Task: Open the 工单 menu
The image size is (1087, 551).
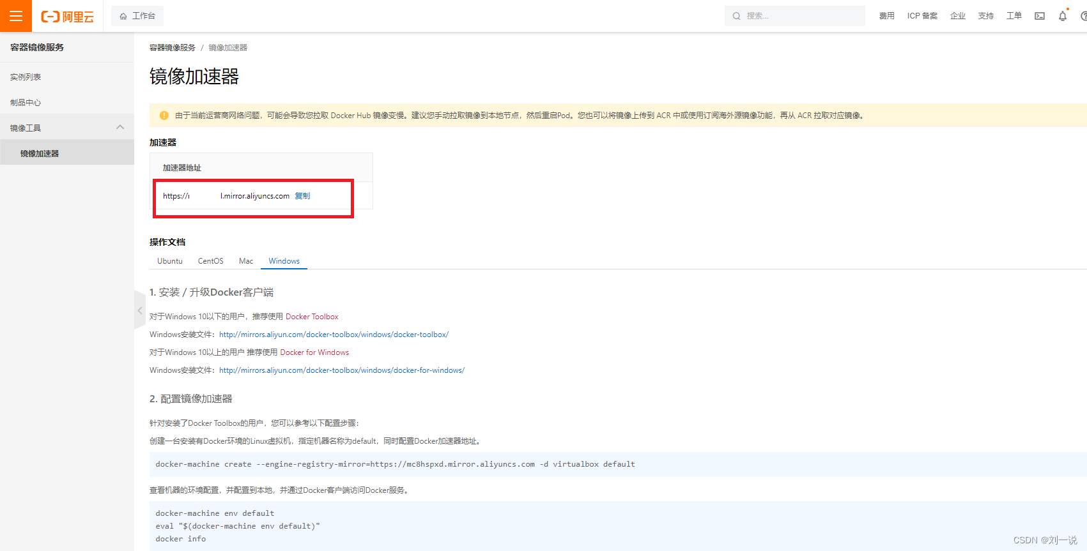Action: pos(1014,16)
